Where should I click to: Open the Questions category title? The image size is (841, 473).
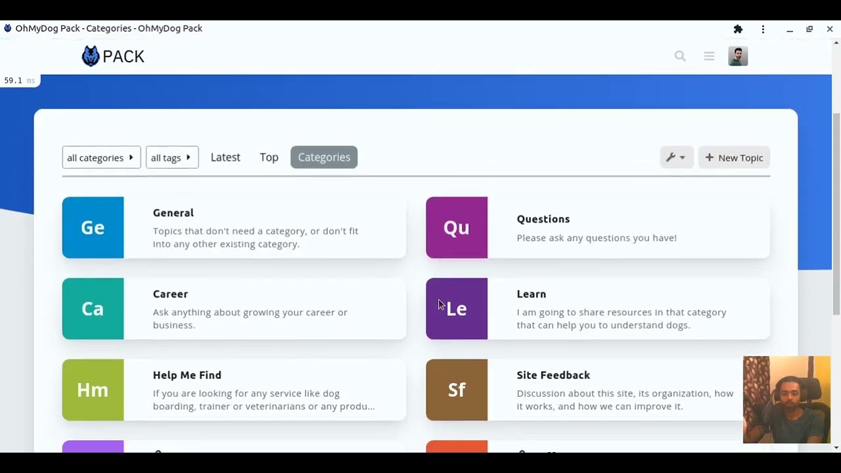tap(543, 219)
